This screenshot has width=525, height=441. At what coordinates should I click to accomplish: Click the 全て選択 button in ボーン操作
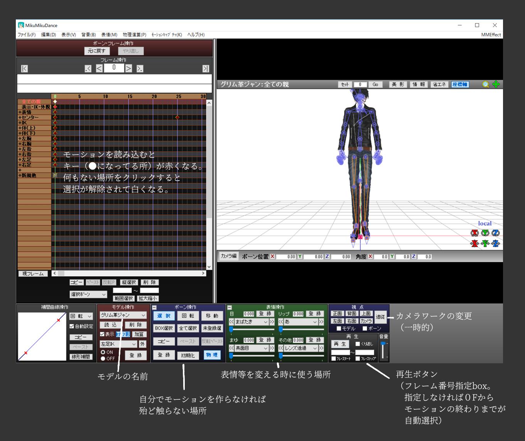click(188, 328)
